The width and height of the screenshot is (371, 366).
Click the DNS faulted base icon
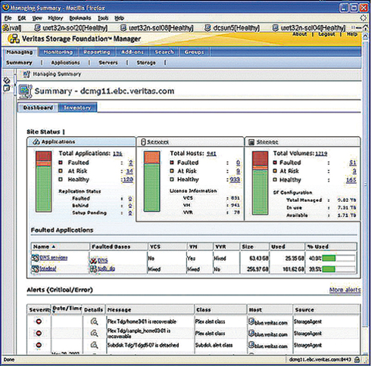(x=93, y=261)
